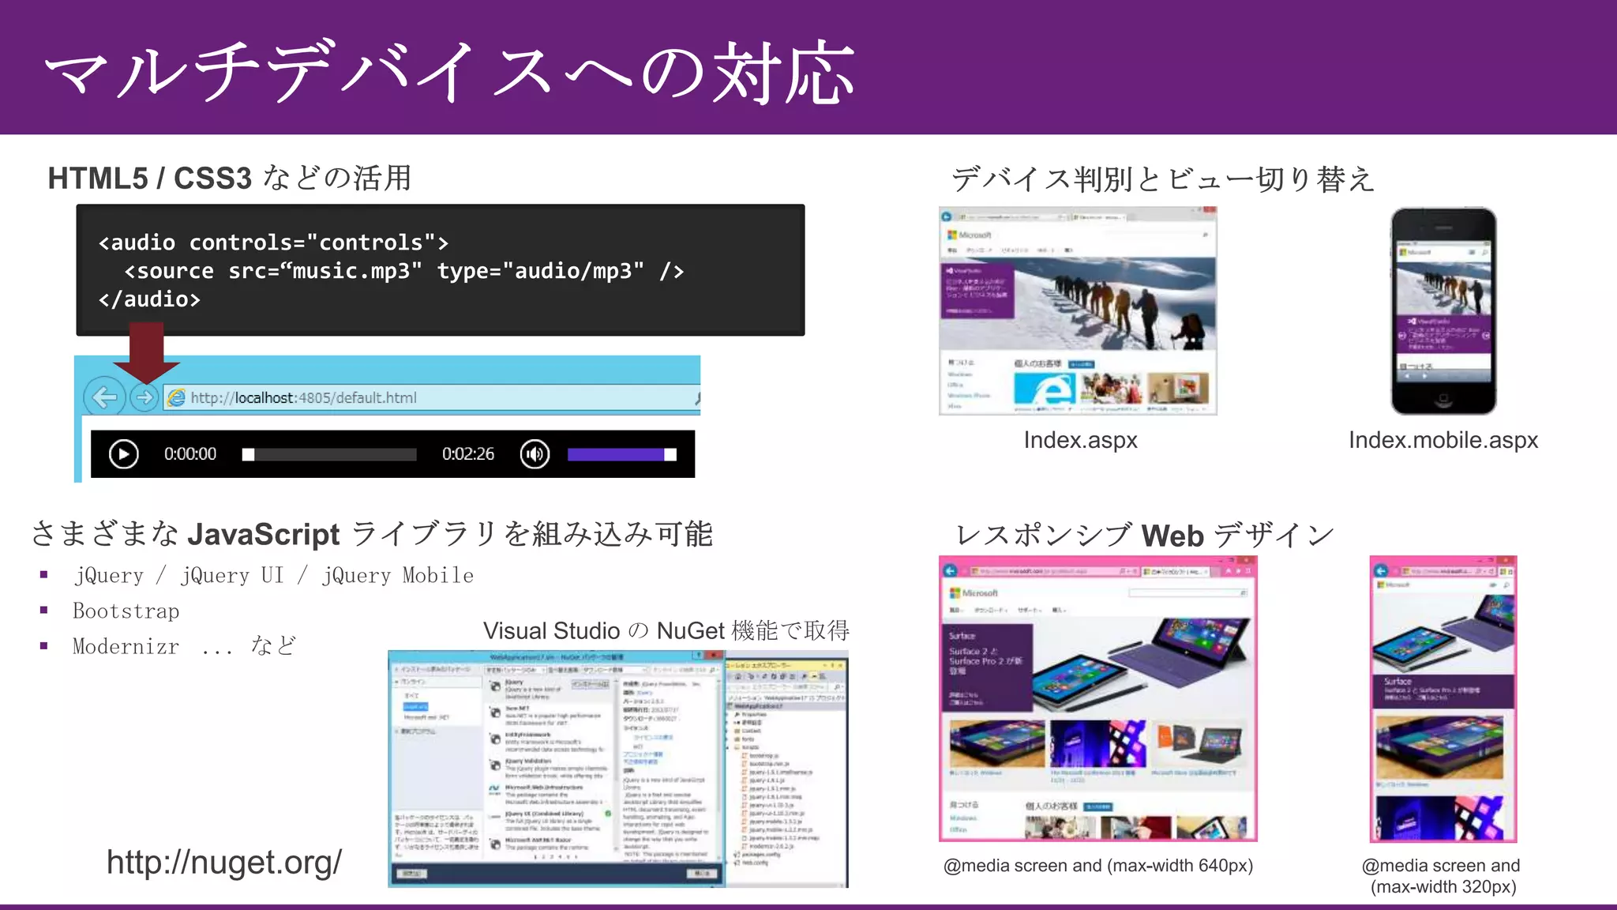Click Install button beside jQuery package
Screen dimensions: 1617x910
[x=590, y=684]
